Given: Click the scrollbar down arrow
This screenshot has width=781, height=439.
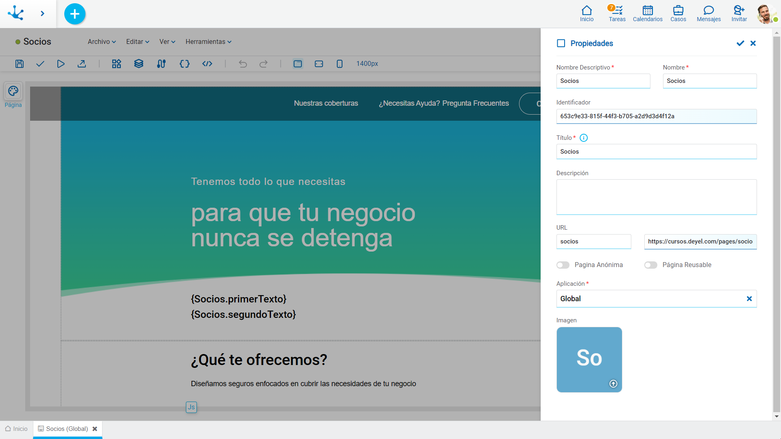Looking at the screenshot, I should 777,416.
